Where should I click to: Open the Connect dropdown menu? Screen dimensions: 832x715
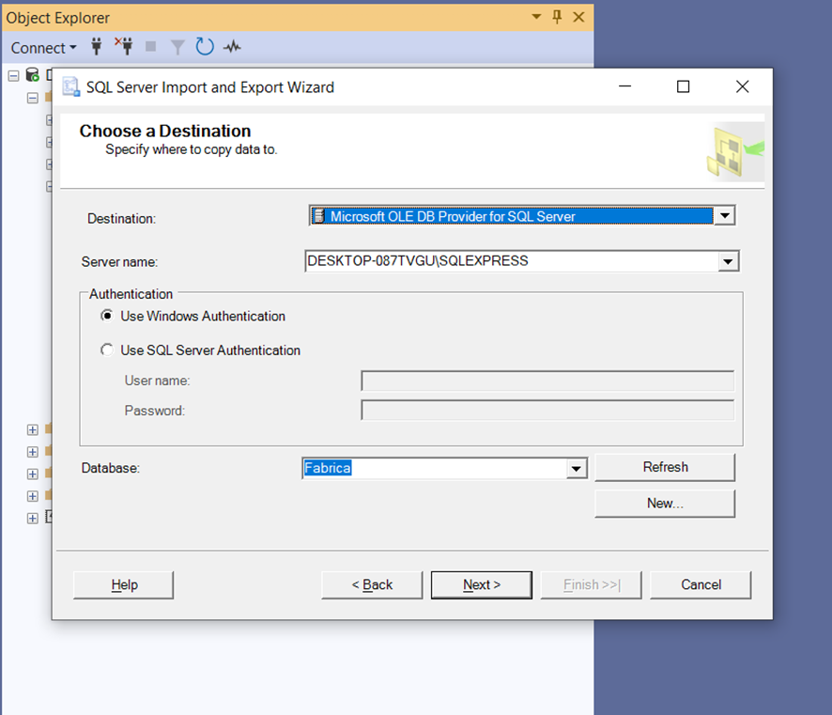(x=43, y=48)
